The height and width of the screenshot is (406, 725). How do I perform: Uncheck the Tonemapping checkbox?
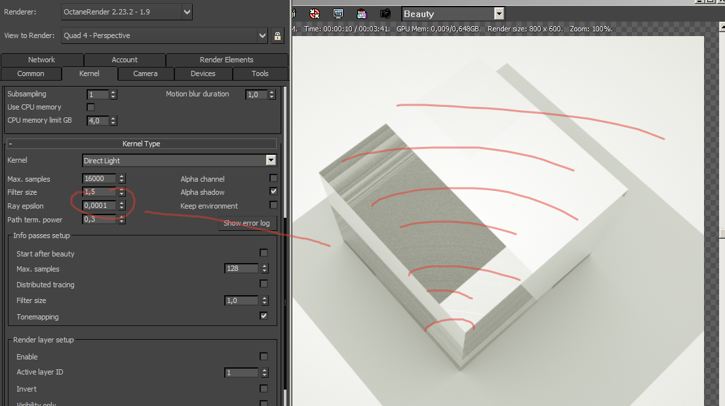[264, 316]
